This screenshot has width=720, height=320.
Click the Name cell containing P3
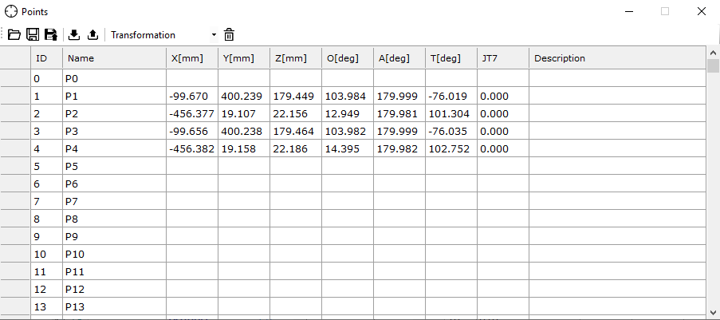113,131
